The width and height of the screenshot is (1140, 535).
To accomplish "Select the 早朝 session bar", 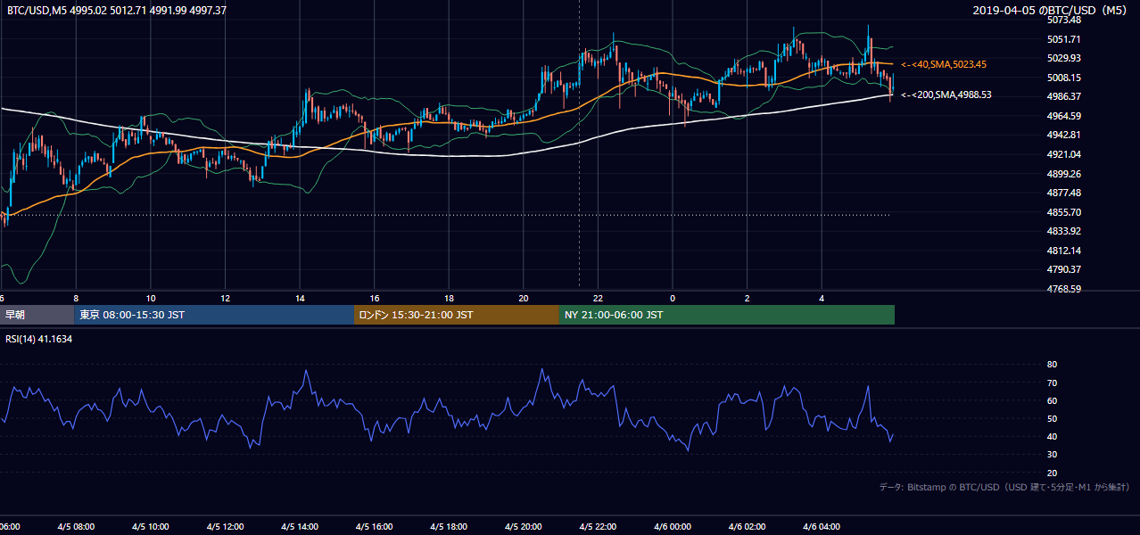I will [37, 315].
